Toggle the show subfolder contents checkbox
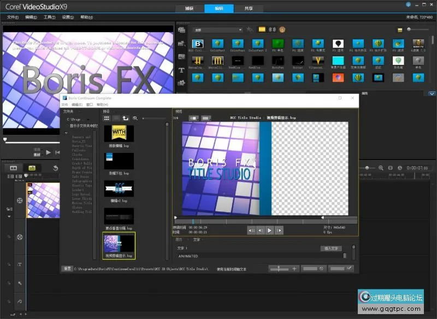This screenshot has height=319, width=437. [67, 126]
